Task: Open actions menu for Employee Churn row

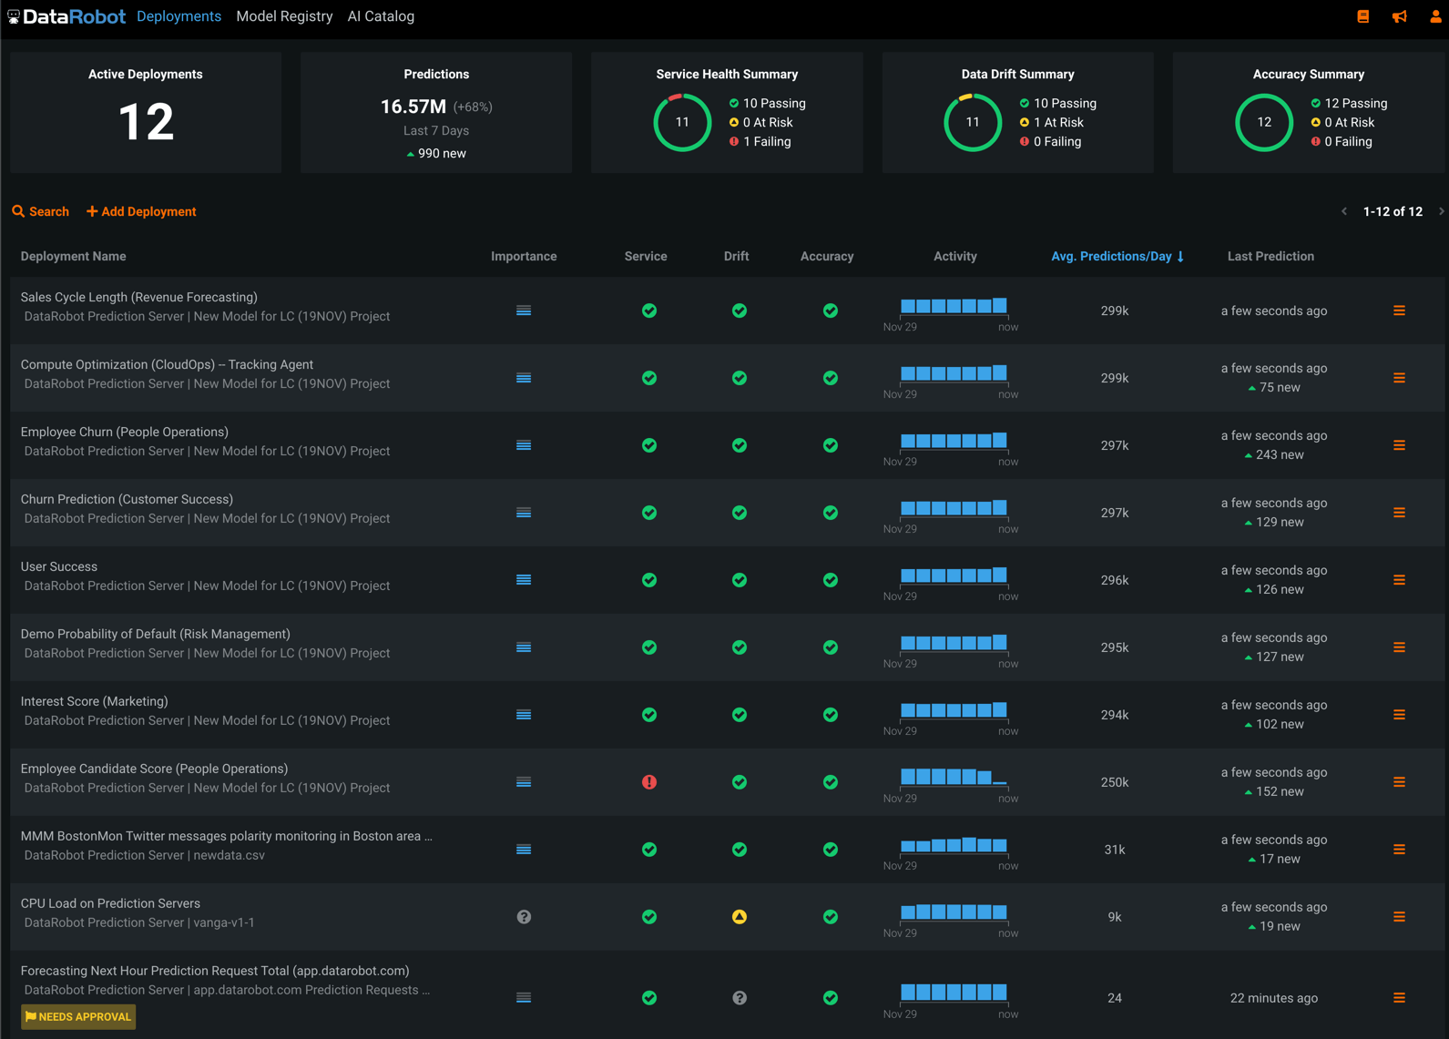Action: 1399,445
